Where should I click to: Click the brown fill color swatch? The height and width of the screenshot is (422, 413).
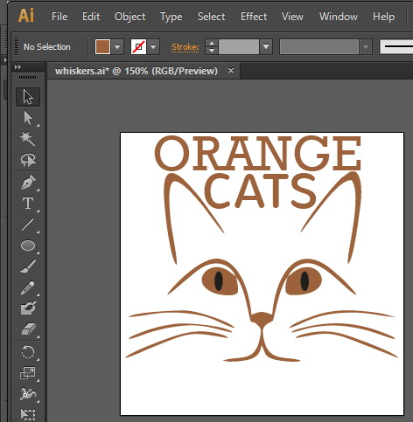click(x=102, y=47)
